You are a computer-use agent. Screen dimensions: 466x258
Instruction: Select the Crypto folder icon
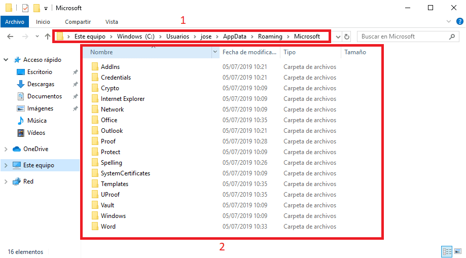(95, 88)
